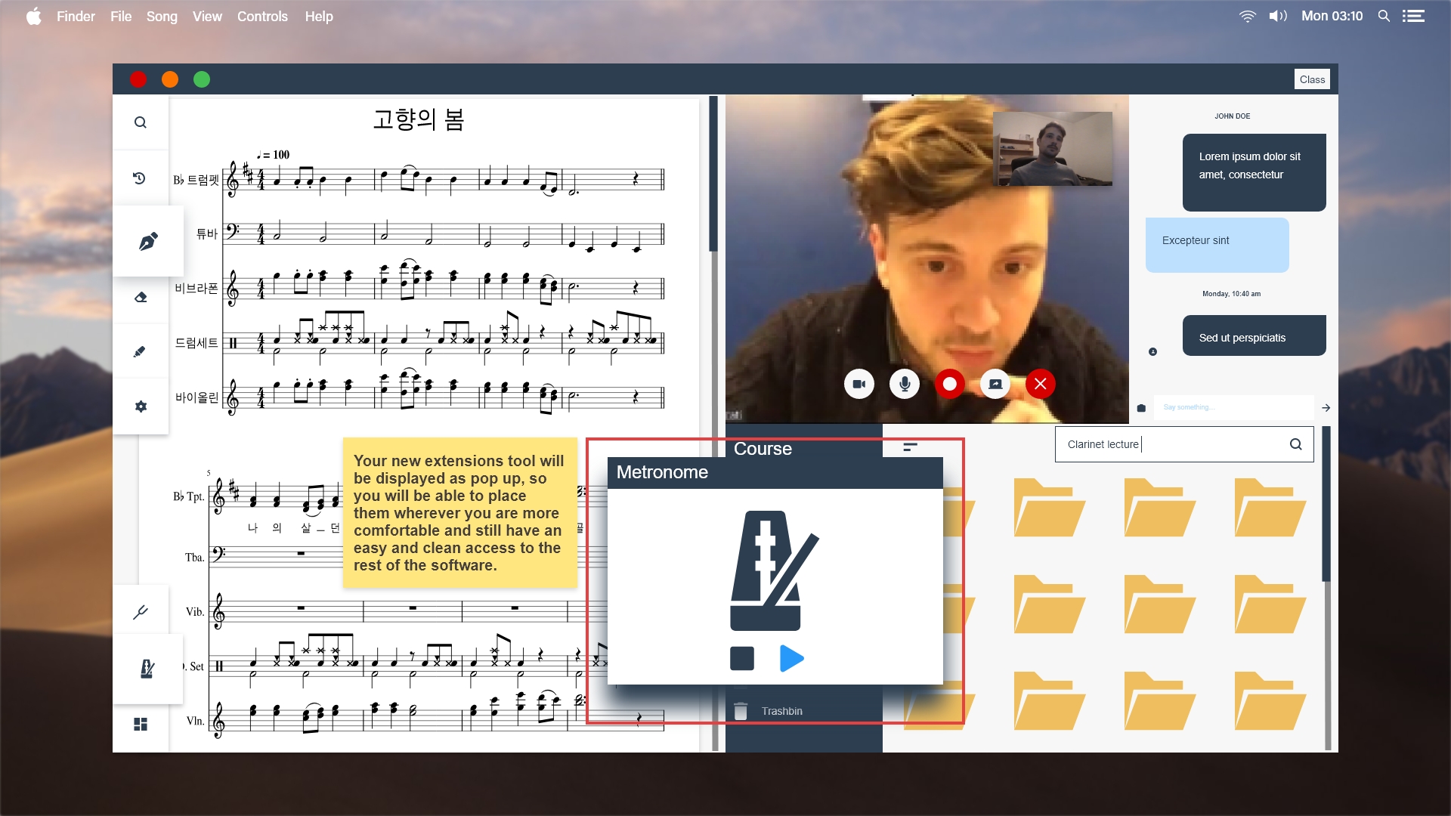This screenshot has width=1451, height=816.
Task: Toggle the video camera in call
Action: 859,384
